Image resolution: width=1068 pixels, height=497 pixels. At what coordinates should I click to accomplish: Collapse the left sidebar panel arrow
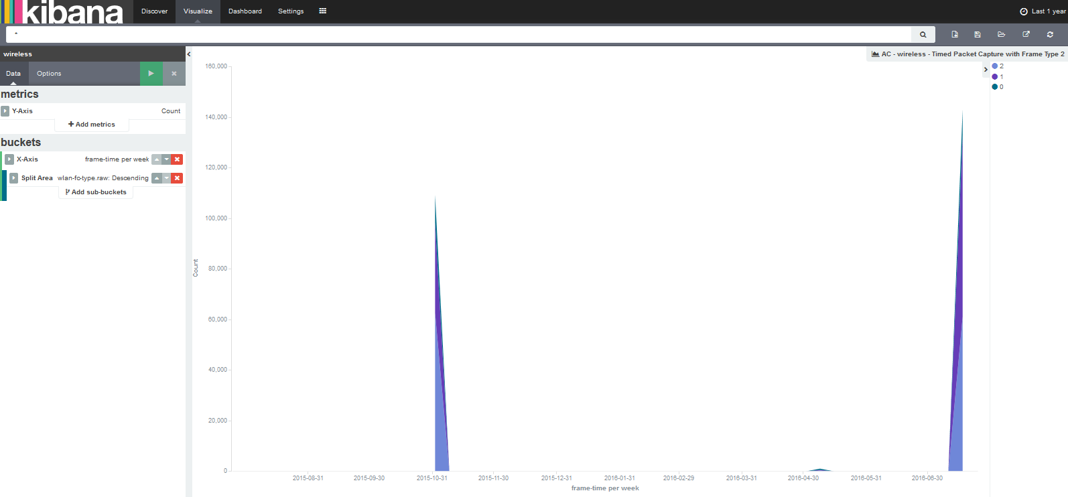(189, 54)
